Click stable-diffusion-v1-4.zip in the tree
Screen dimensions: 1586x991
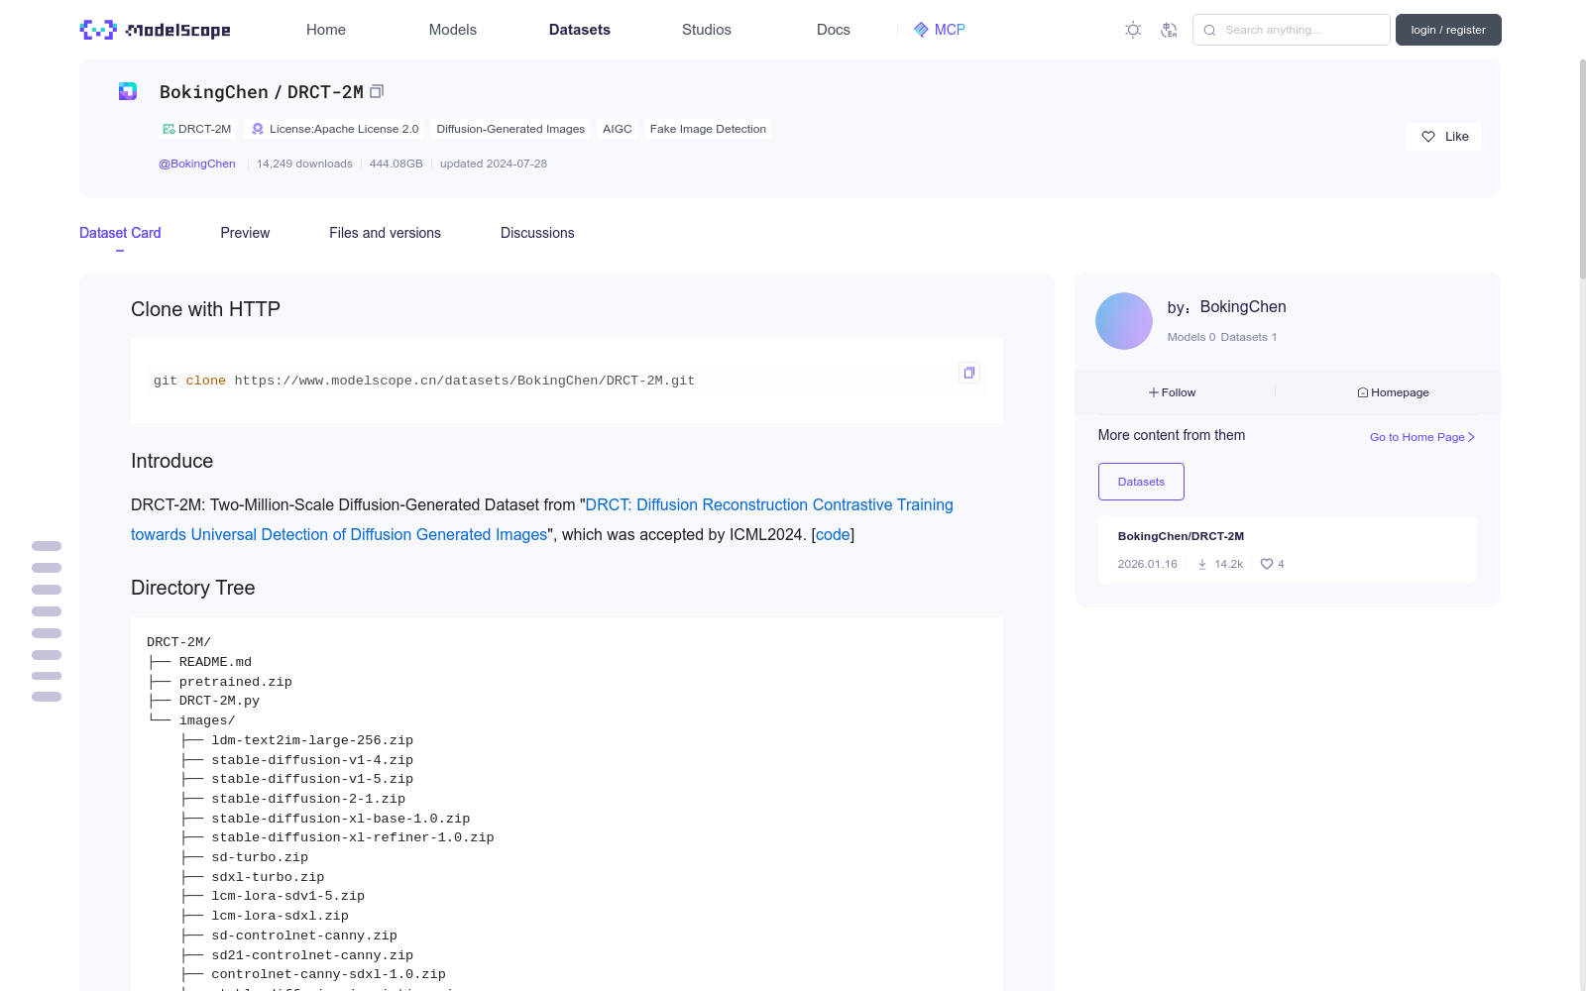click(312, 760)
